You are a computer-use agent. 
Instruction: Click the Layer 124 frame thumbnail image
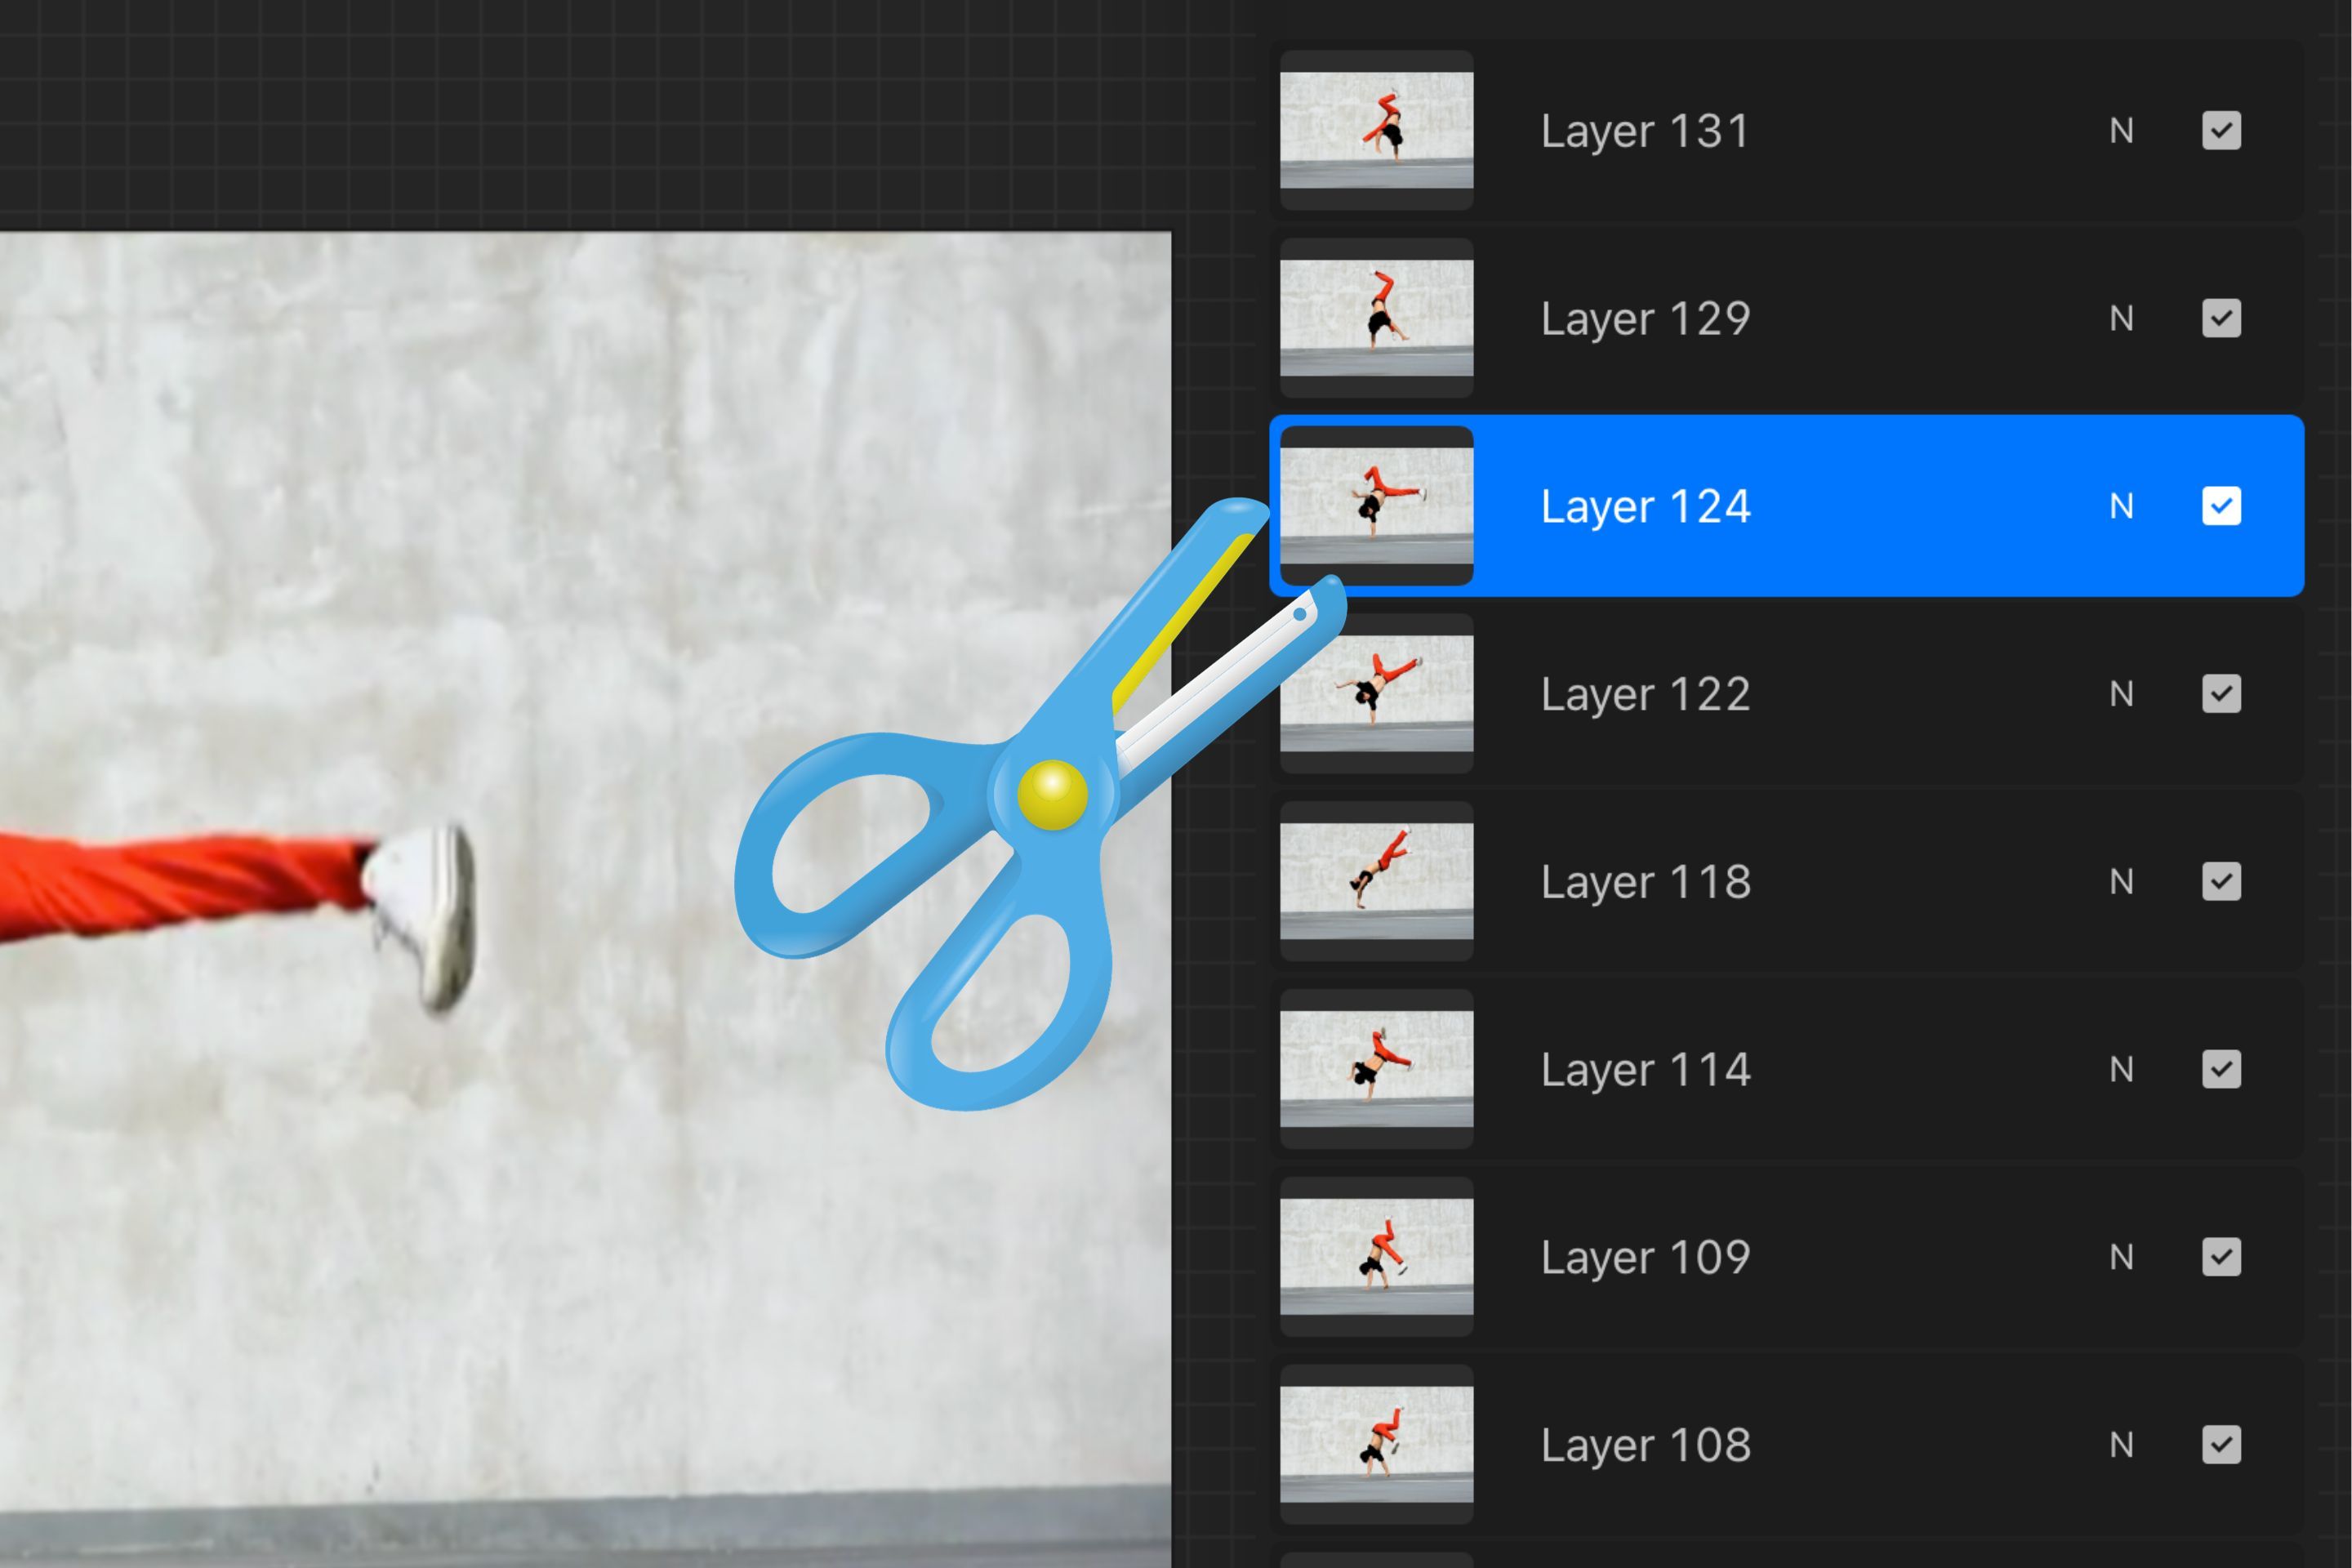(x=1376, y=507)
